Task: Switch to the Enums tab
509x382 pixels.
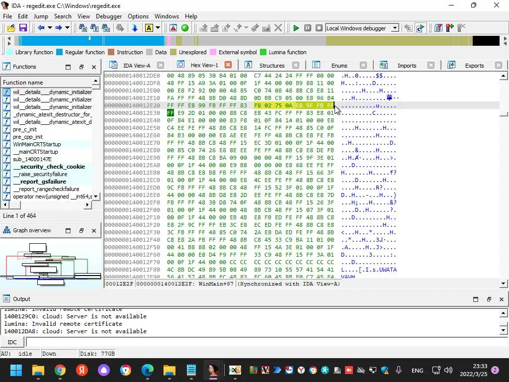Action: 339,65
